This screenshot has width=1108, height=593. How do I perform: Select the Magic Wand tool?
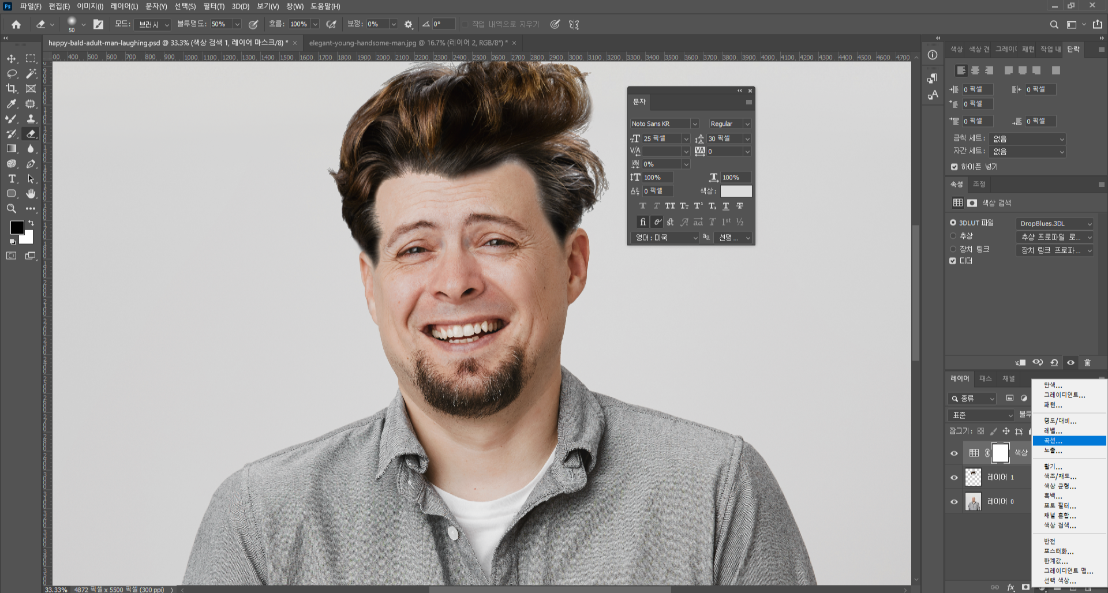click(x=31, y=74)
